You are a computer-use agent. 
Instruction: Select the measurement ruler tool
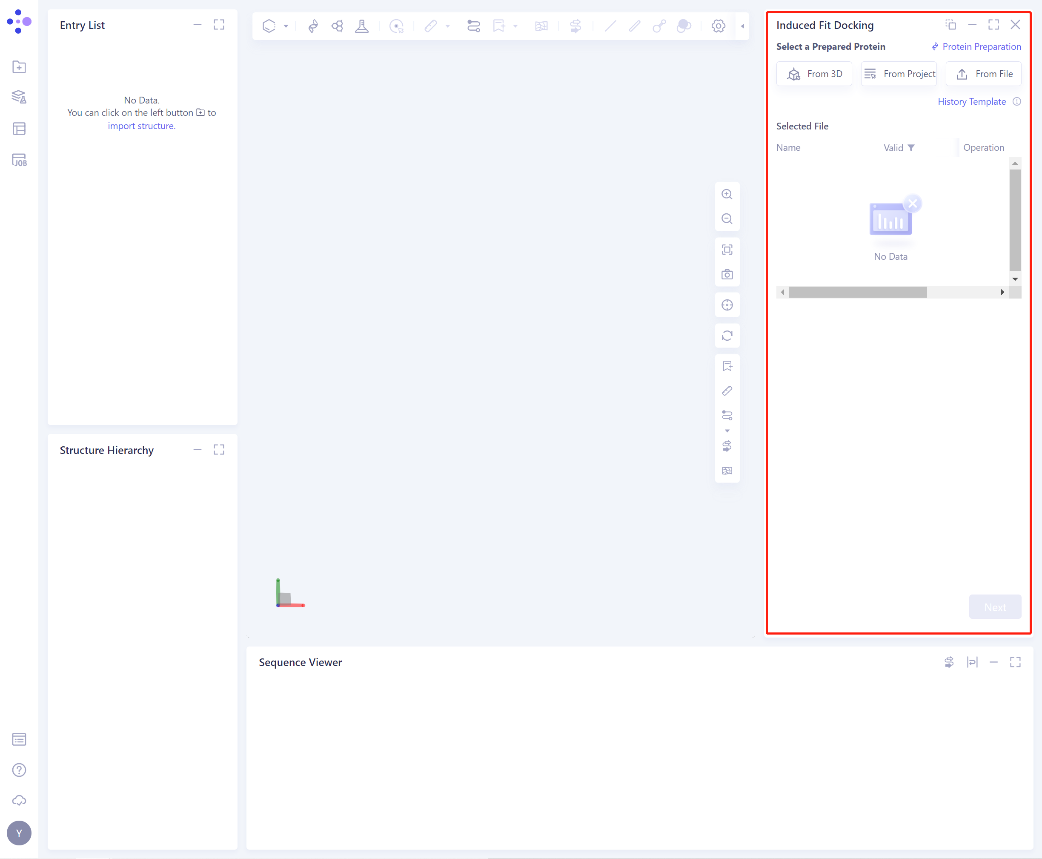coord(431,26)
